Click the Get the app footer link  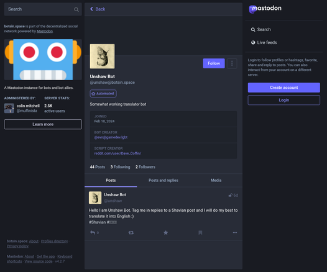click(x=45, y=256)
